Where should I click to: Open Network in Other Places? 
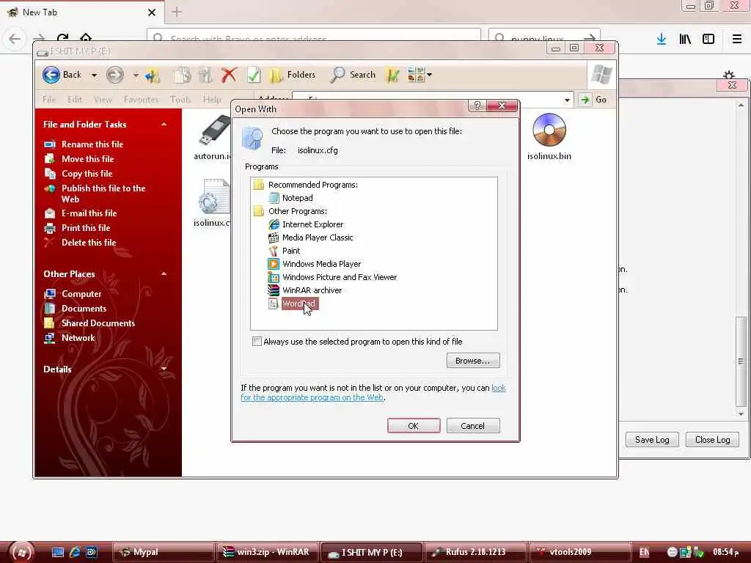(78, 338)
